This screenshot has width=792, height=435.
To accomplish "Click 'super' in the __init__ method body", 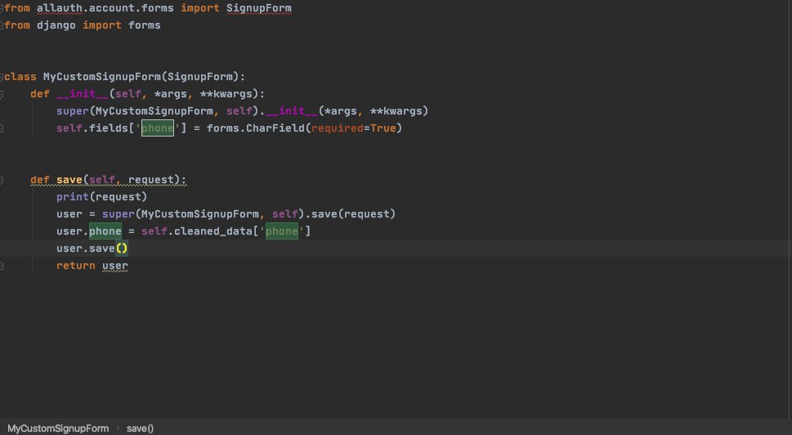I will (72, 111).
